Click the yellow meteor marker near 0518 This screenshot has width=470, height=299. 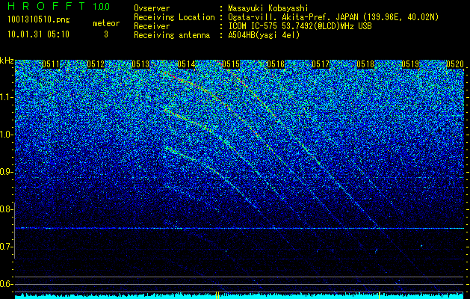tap(379, 295)
